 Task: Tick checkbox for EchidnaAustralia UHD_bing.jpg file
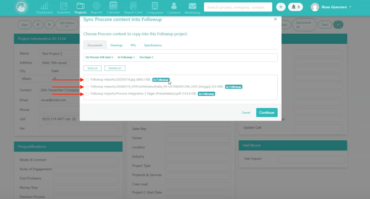click(87, 87)
